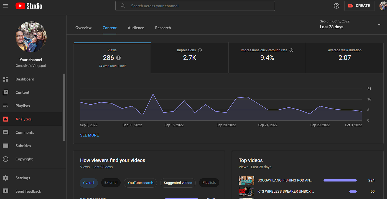Open Subtitles from the sidebar
This screenshot has height=199, width=387.
coord(31,146)
